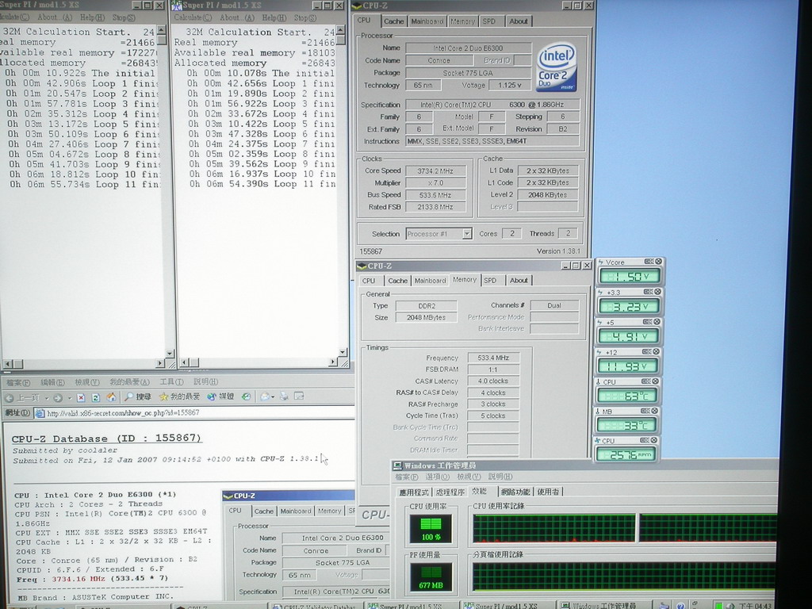Select CPU tab in the memory CPU-Z window
The width and height of the screenshot is (812, 609).
(x=369, y=281)
